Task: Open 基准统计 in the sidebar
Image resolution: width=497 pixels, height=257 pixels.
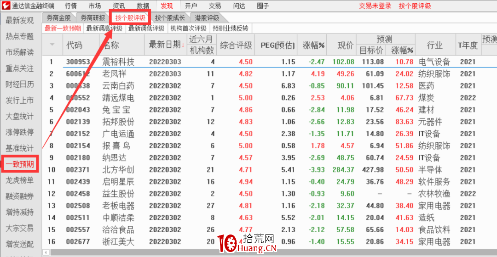Action: 20,148
